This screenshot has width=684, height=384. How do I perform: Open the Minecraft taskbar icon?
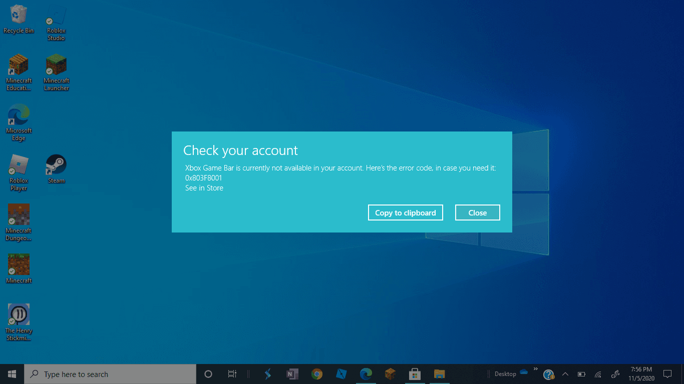pos(390,374)
